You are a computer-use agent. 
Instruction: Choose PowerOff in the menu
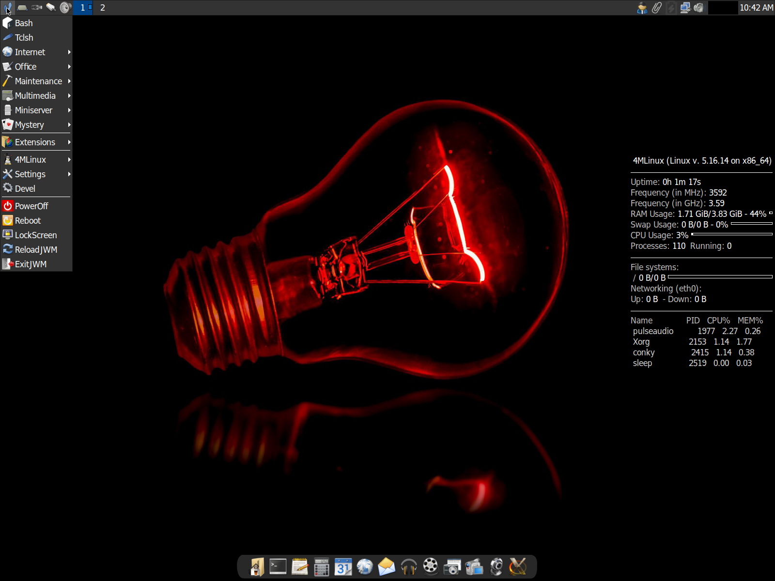tap(36, 206)
